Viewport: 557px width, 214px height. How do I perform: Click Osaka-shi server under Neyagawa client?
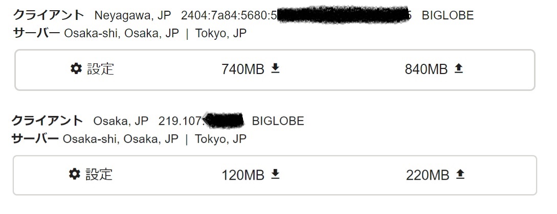point(121,33)
